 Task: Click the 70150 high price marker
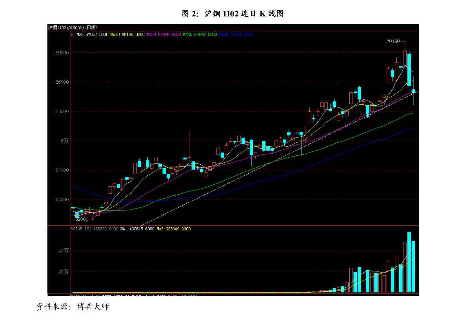click(393, 41)
